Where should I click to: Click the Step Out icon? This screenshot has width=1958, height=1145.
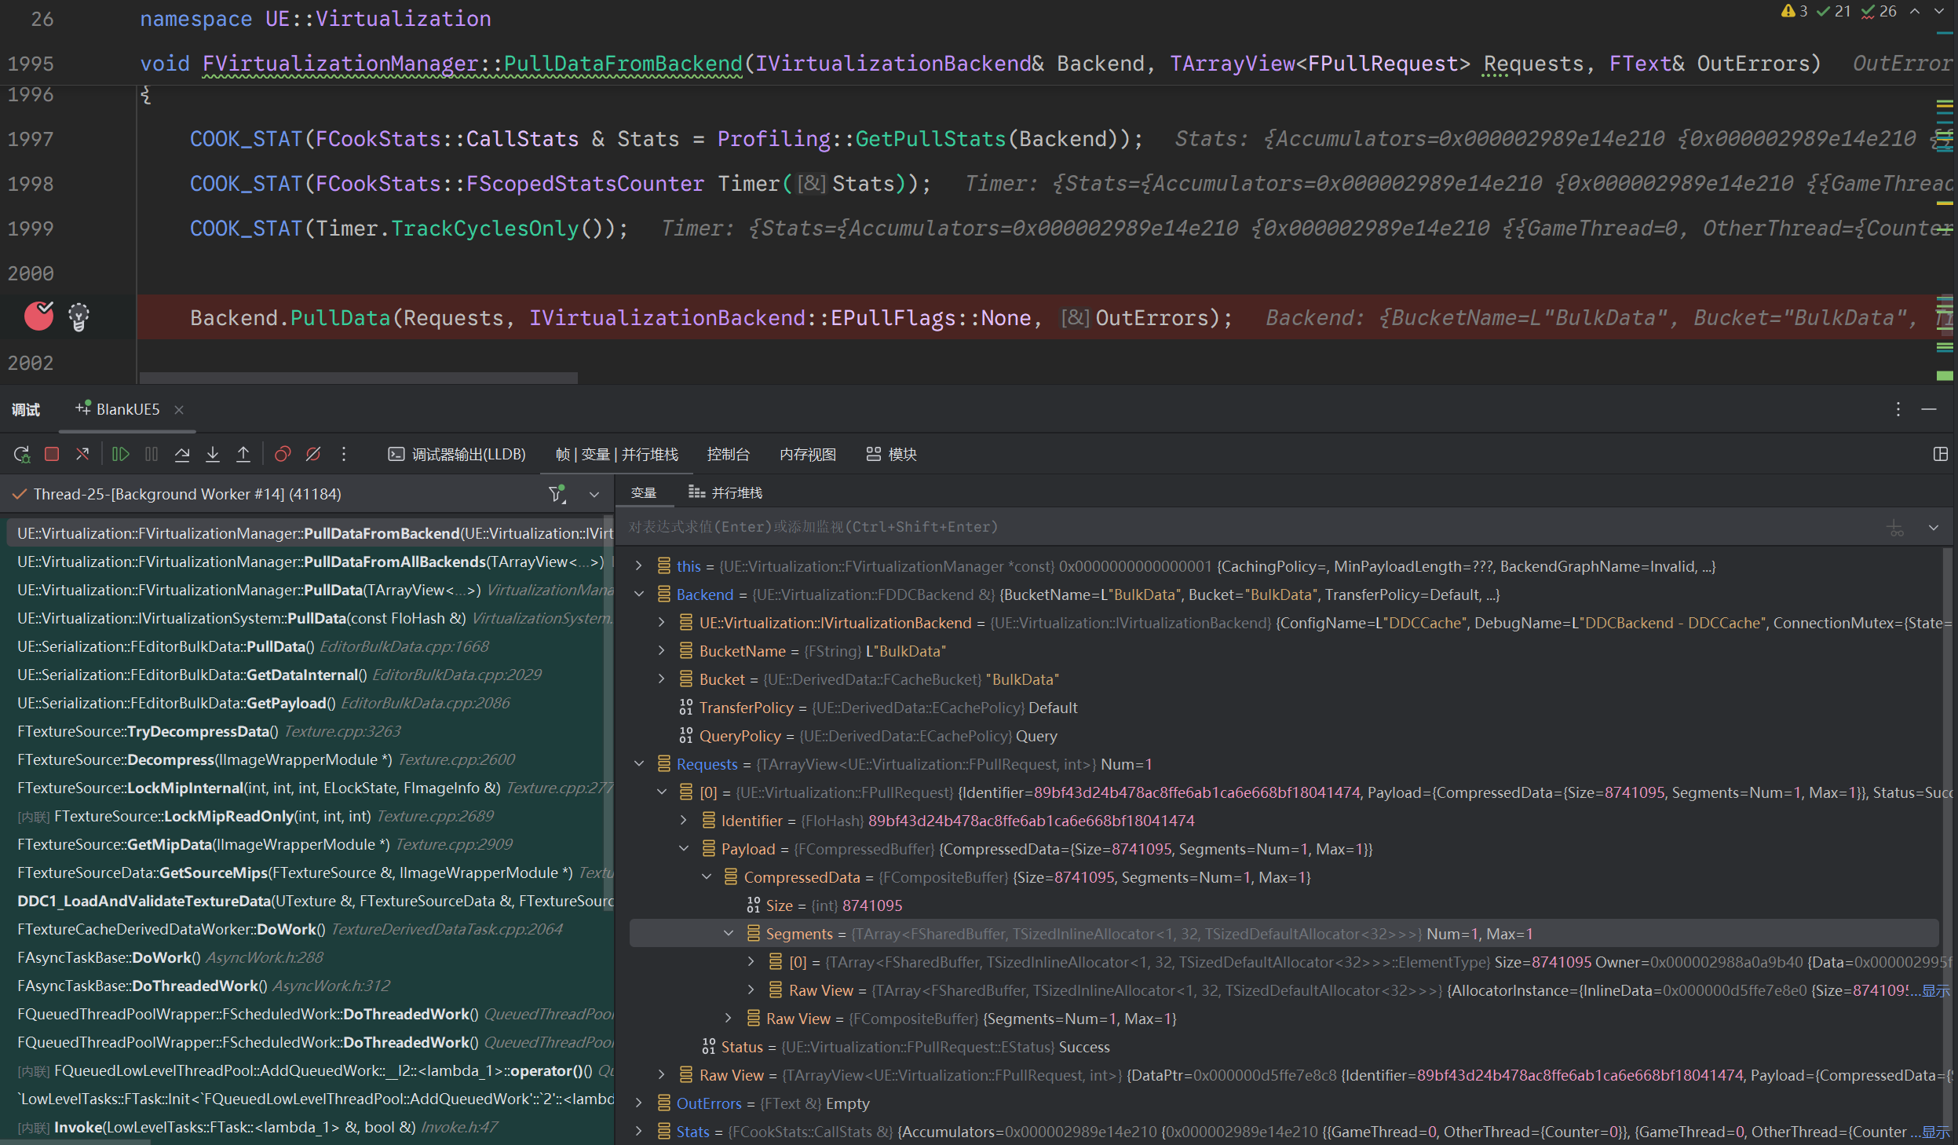243,454
